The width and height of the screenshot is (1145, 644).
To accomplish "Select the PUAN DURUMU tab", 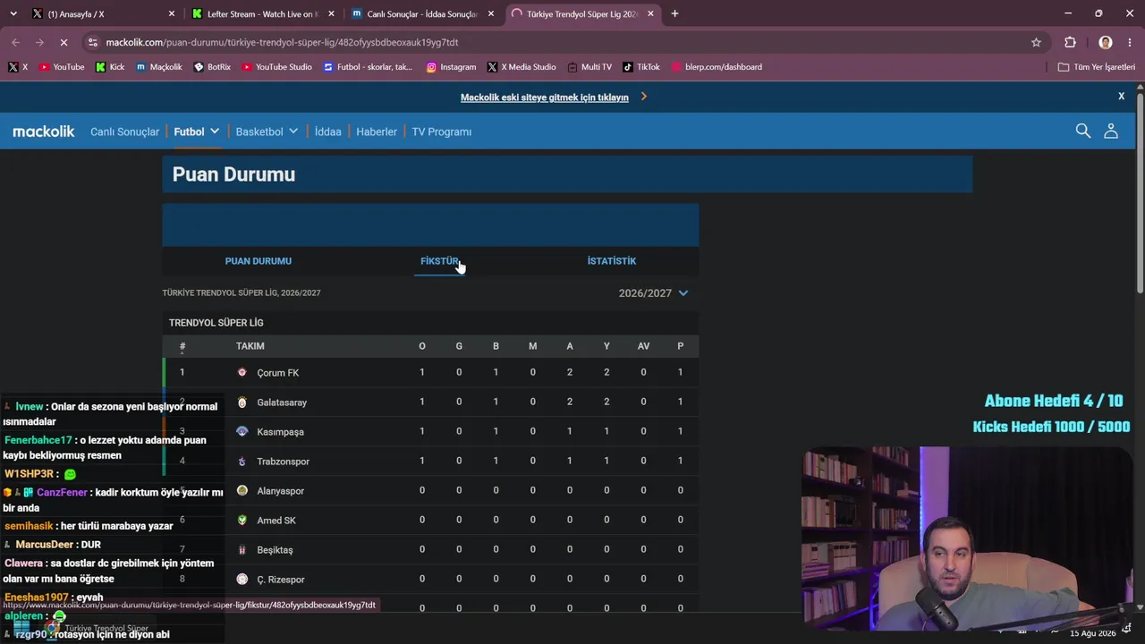I will [x=259, y=261].
